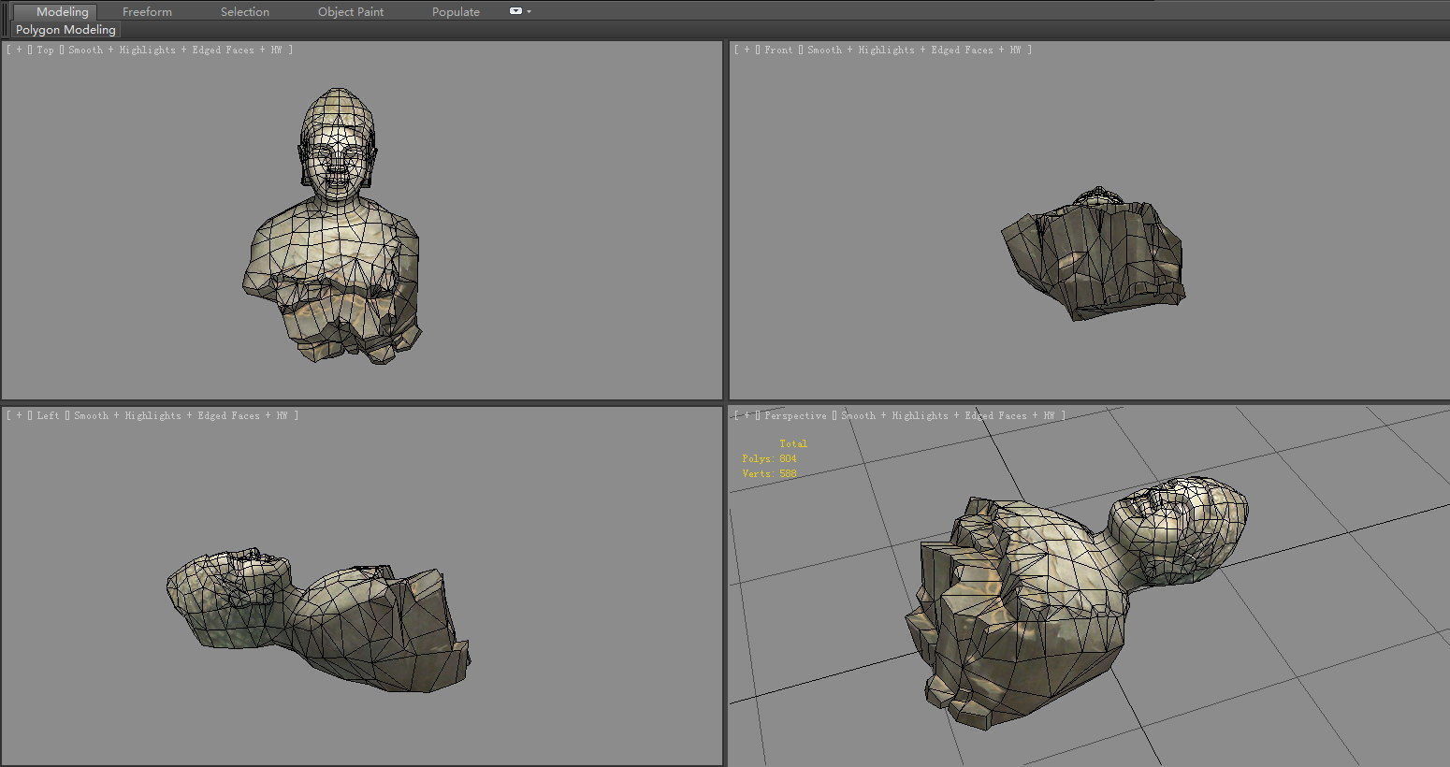Click the "Total" statistics heading
Image resolution: width=1450 pixels, height=767 pixels.
[793, 443]
